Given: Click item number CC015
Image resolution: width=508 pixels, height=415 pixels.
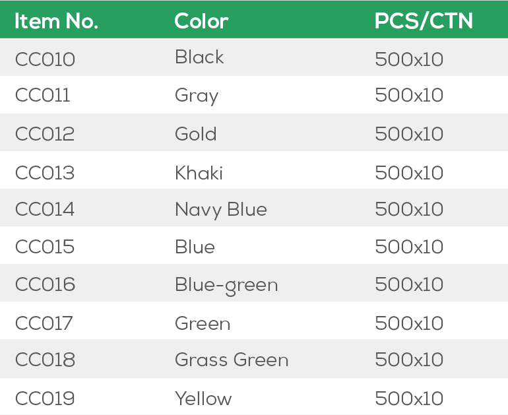Looking at the screenshot, I should (x=45, y=247).
